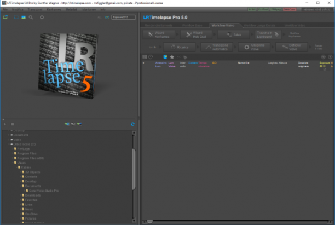The height and width of the screenshot is (225, 335).
Task: Switch to Workflow Base tab
Action: click(192, 25)
